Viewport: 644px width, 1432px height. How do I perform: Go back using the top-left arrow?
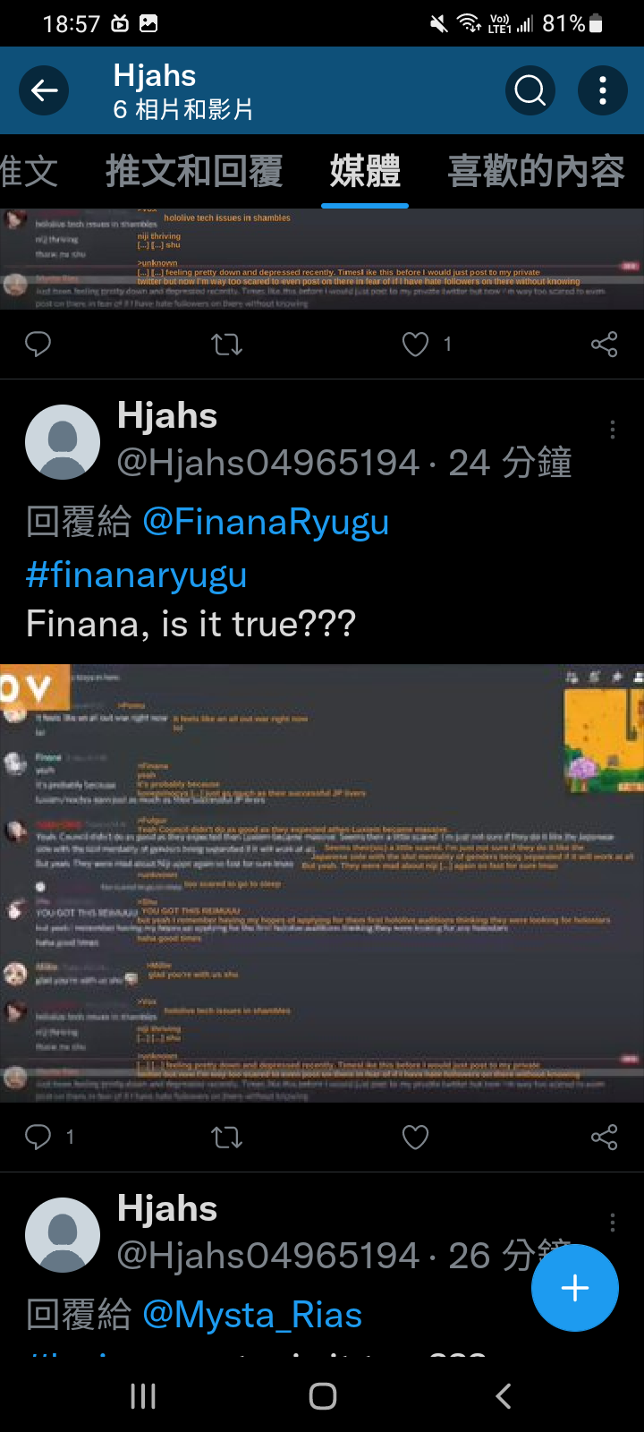[x=44, y=90]
